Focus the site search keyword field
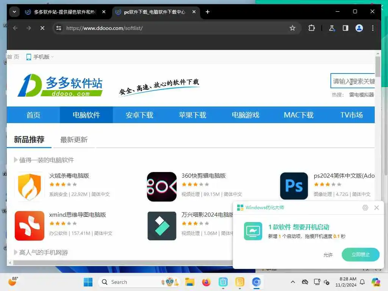 pos(353,81)
